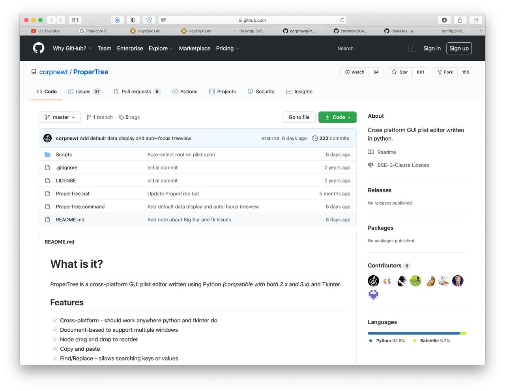Click the Scripts folder icon
Image resolution: width=505 pixels, height=391 pixels.
[47, 154]
